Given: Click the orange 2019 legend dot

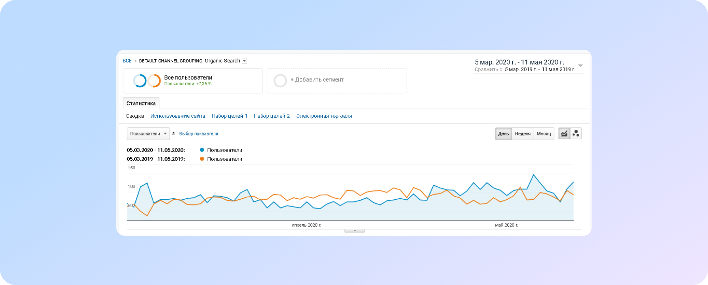Looking at the screenshot, I should [x=202, y=159].
